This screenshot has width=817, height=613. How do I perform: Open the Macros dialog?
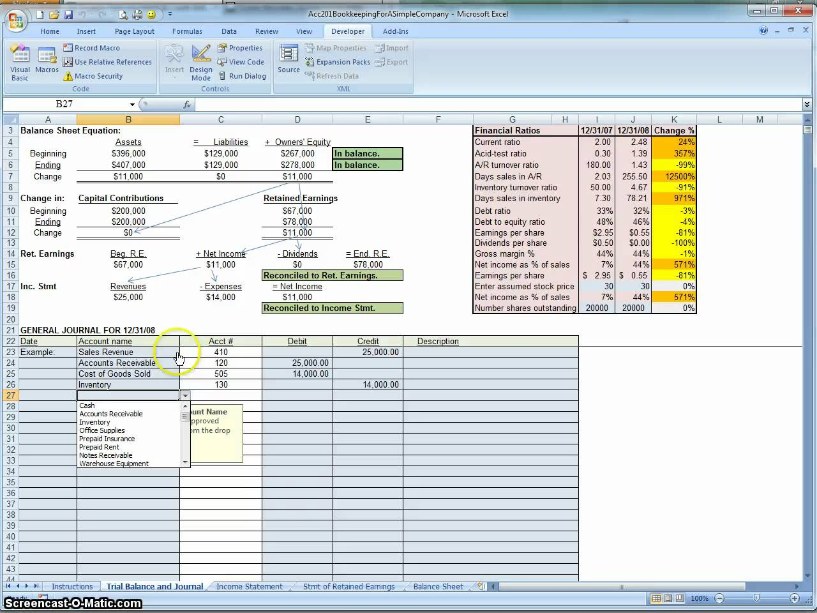click(x=47, y=61)
